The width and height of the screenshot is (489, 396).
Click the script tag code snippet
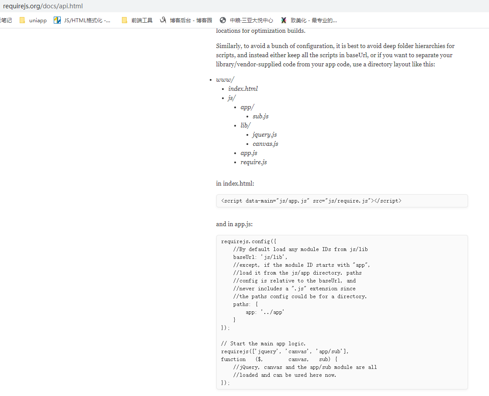(311, 201)
